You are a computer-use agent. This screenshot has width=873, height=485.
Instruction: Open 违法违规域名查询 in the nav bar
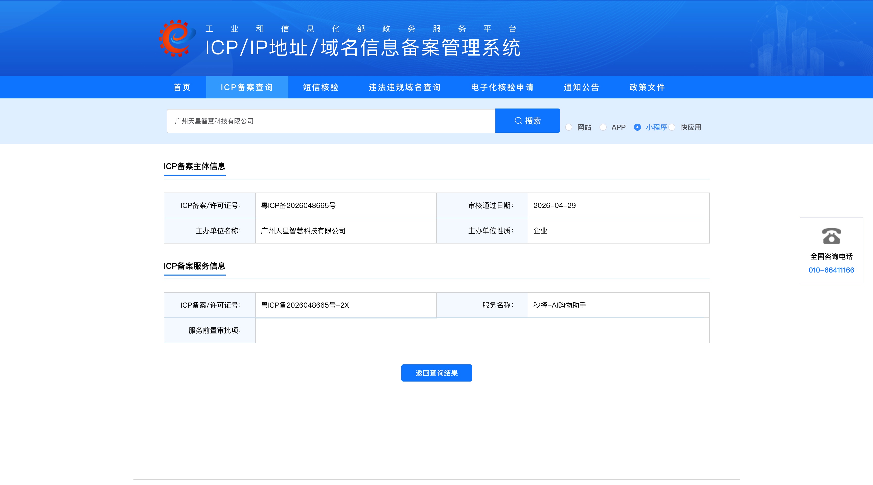tap(405, 87)
